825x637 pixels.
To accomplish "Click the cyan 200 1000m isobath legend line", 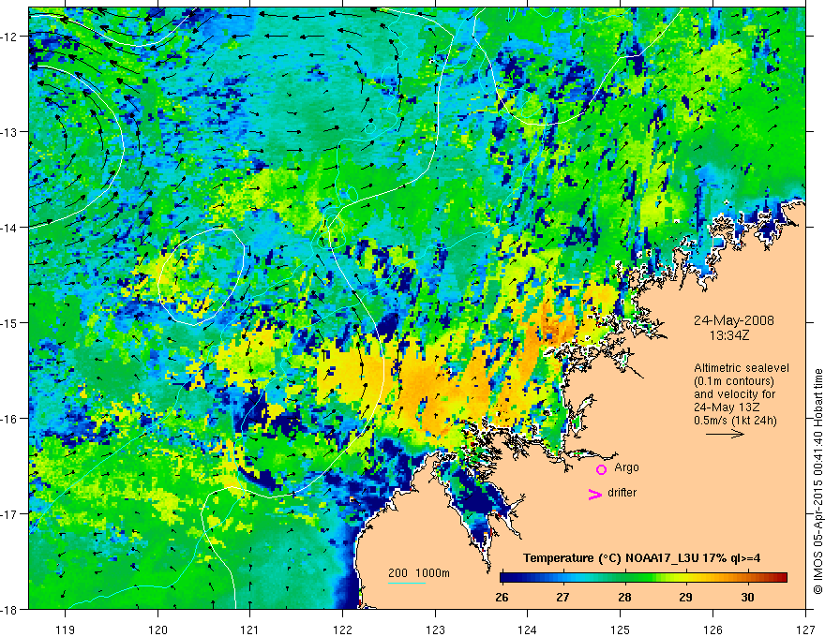I will [407, 583].
